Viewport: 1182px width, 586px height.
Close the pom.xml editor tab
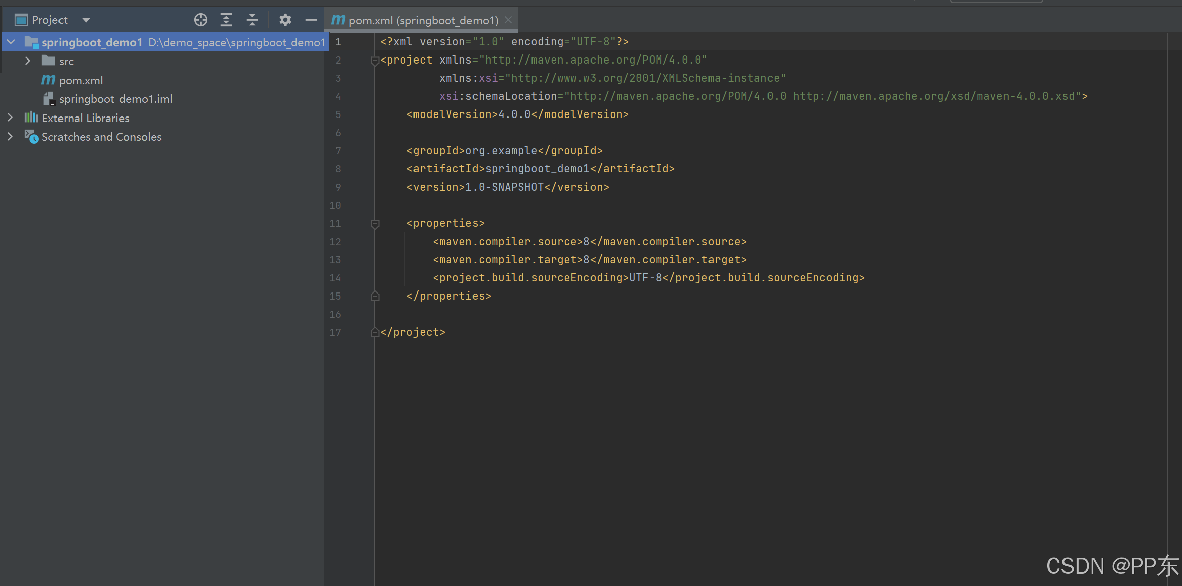pyautogui.click(x=508, y=20)
